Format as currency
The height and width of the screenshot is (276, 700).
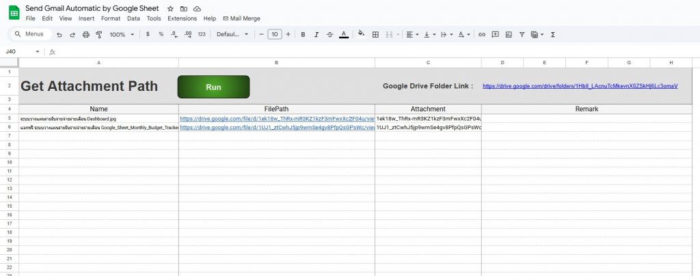click(148, 34)
